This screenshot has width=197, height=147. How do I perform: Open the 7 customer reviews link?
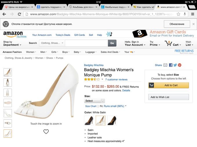pyautogui.click(x=116, y=80)
